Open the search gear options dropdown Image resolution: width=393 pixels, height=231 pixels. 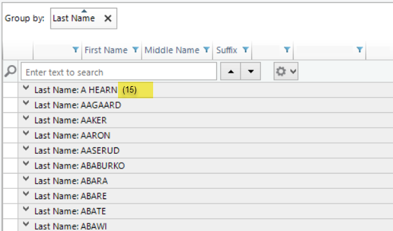pos(286,71)
